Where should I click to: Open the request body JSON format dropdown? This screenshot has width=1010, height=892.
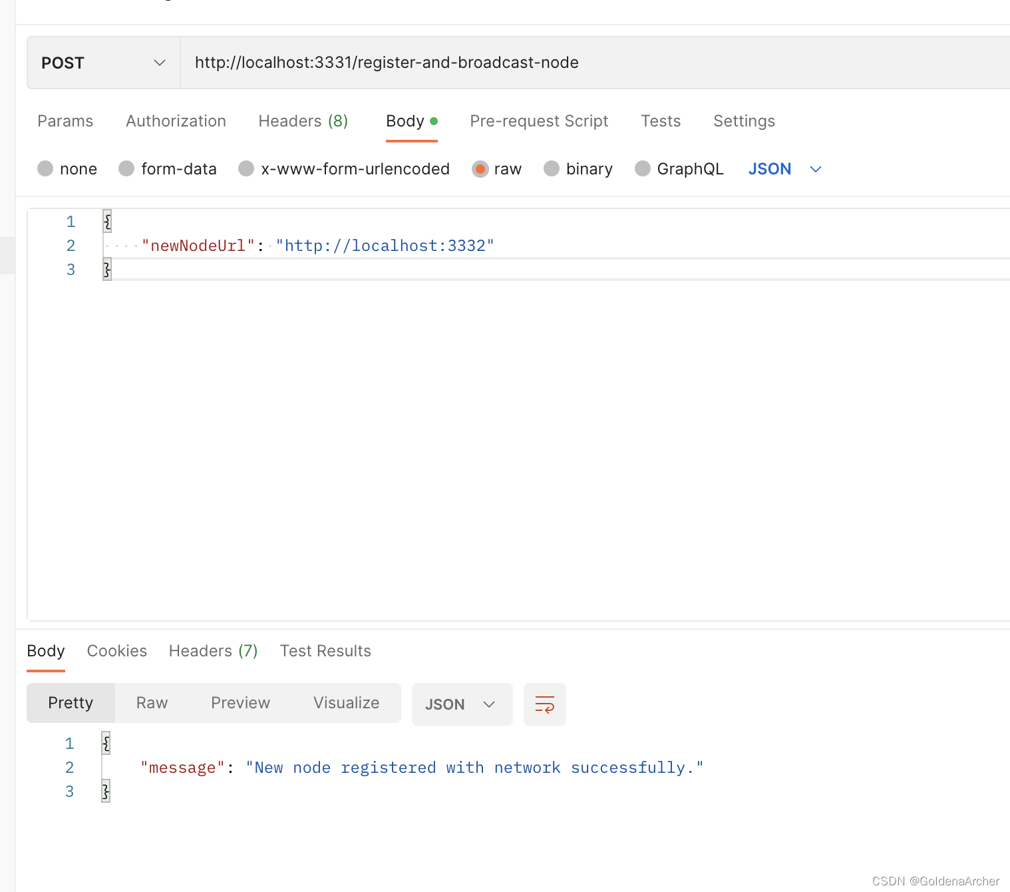[785, 169]
